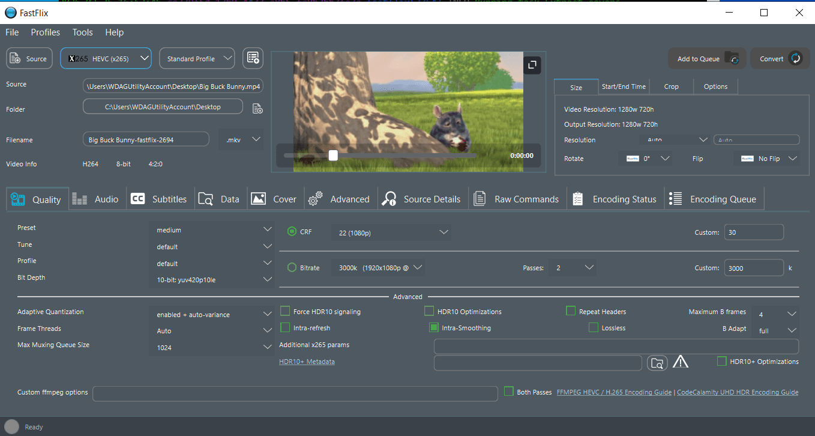
Task: Select the Bitrate radio button
Action: click(292, 268)
